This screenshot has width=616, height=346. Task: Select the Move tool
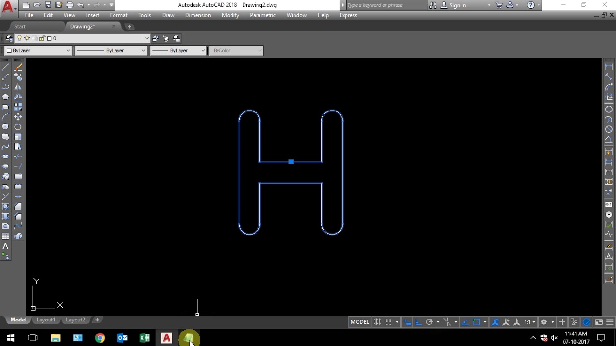(x=18, y=117)
